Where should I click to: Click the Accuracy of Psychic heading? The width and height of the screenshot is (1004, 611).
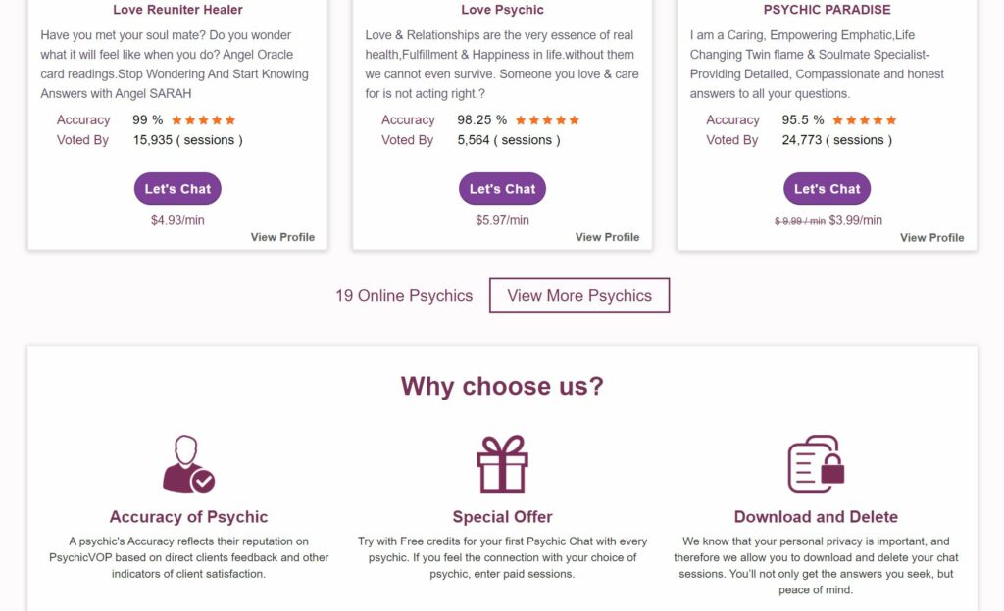tap(188, 516)
